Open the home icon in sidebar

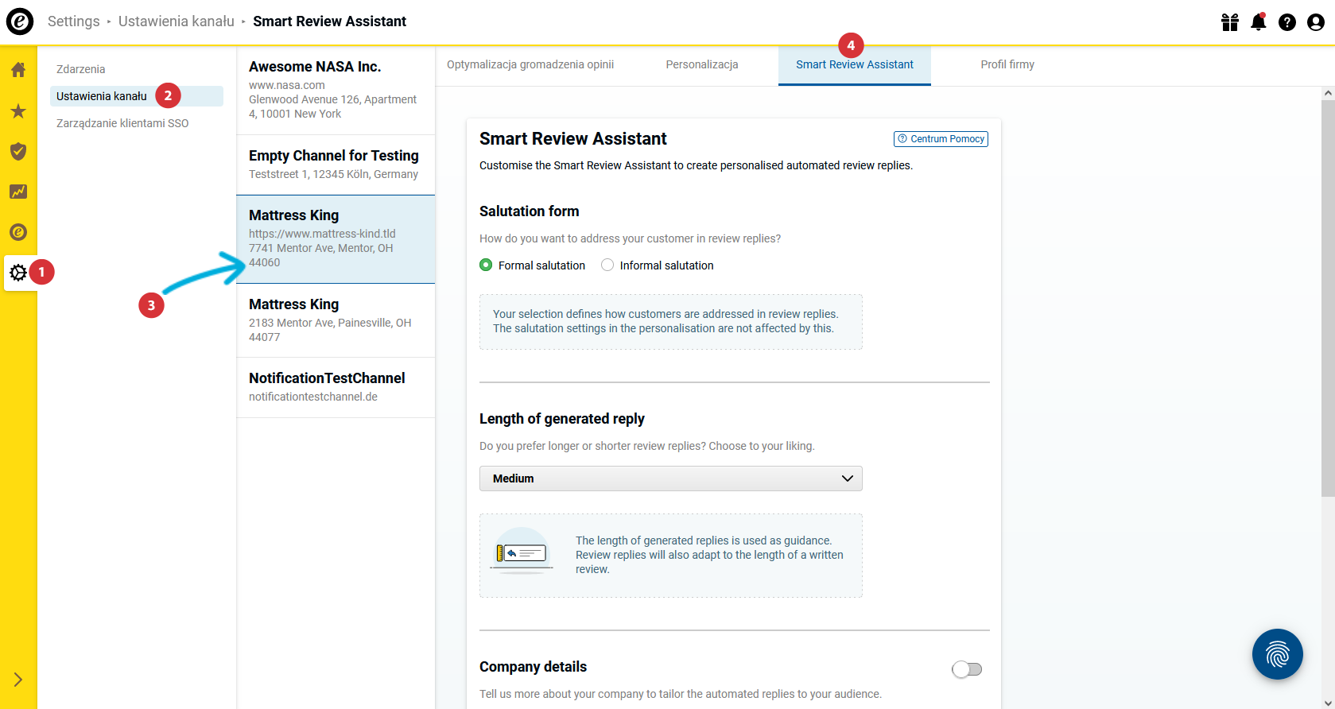click(x=18, y=70)
